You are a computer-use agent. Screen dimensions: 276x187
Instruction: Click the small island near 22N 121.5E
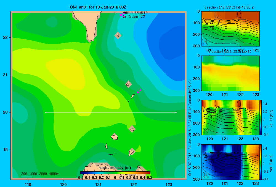click(x=118, y=35)
